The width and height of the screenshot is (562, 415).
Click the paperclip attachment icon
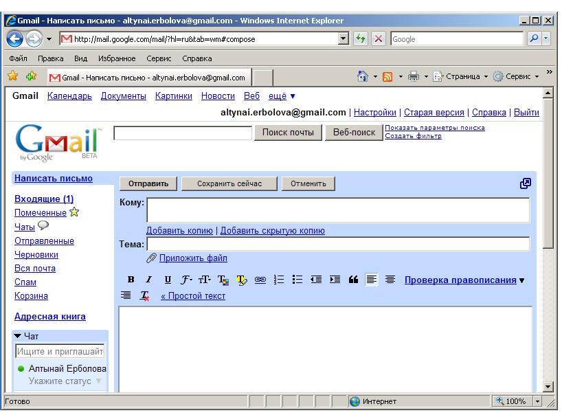(x=151, y=258)
